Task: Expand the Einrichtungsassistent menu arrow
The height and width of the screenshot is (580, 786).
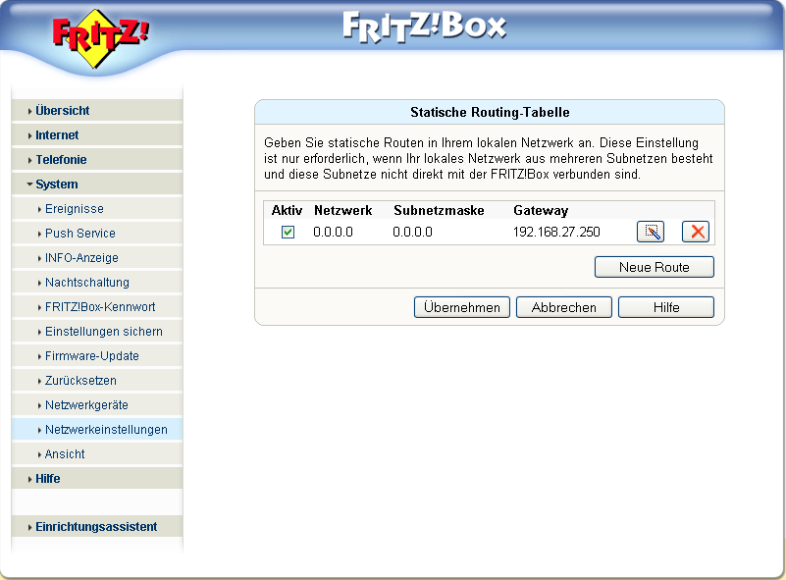Action: click(x=30, y=527)
